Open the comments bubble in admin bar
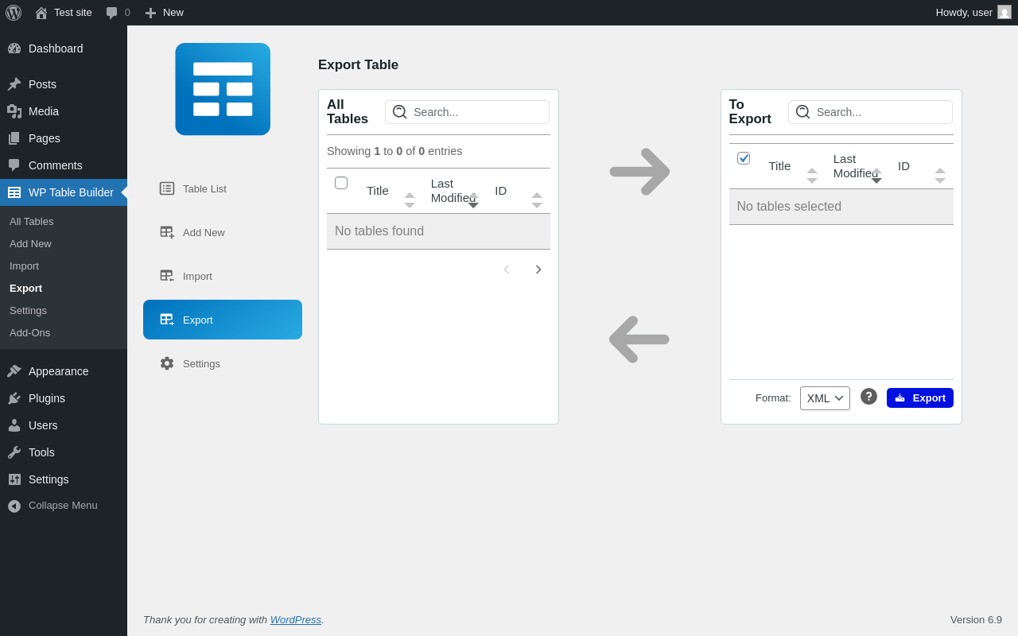 118,13
